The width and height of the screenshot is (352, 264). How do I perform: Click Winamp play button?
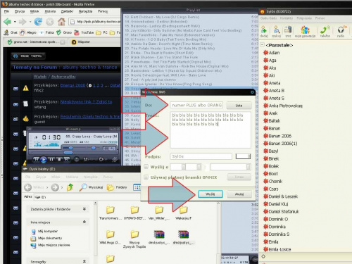[44, 160]
